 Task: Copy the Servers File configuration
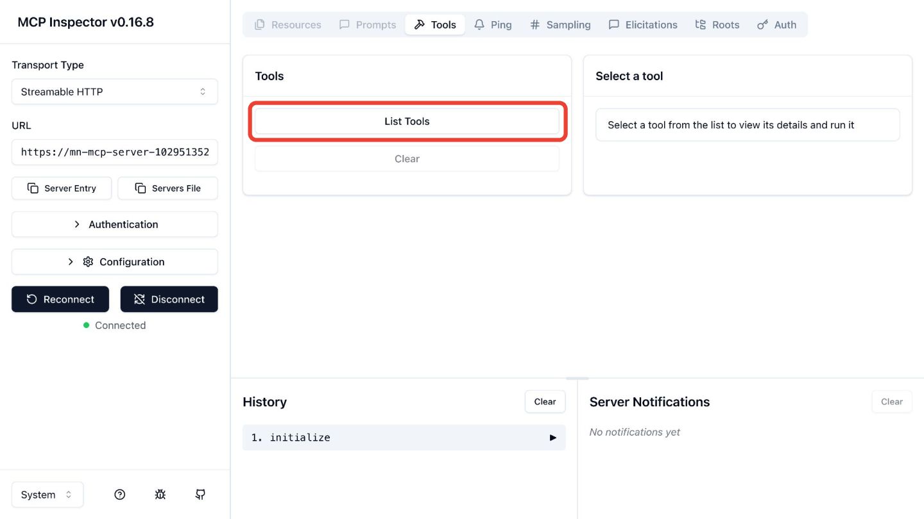(167, 188)
